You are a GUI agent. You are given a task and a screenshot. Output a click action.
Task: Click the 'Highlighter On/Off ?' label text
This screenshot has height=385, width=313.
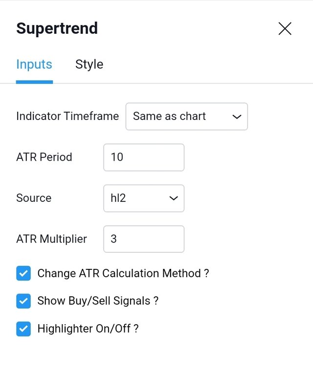tap(88, 329)
